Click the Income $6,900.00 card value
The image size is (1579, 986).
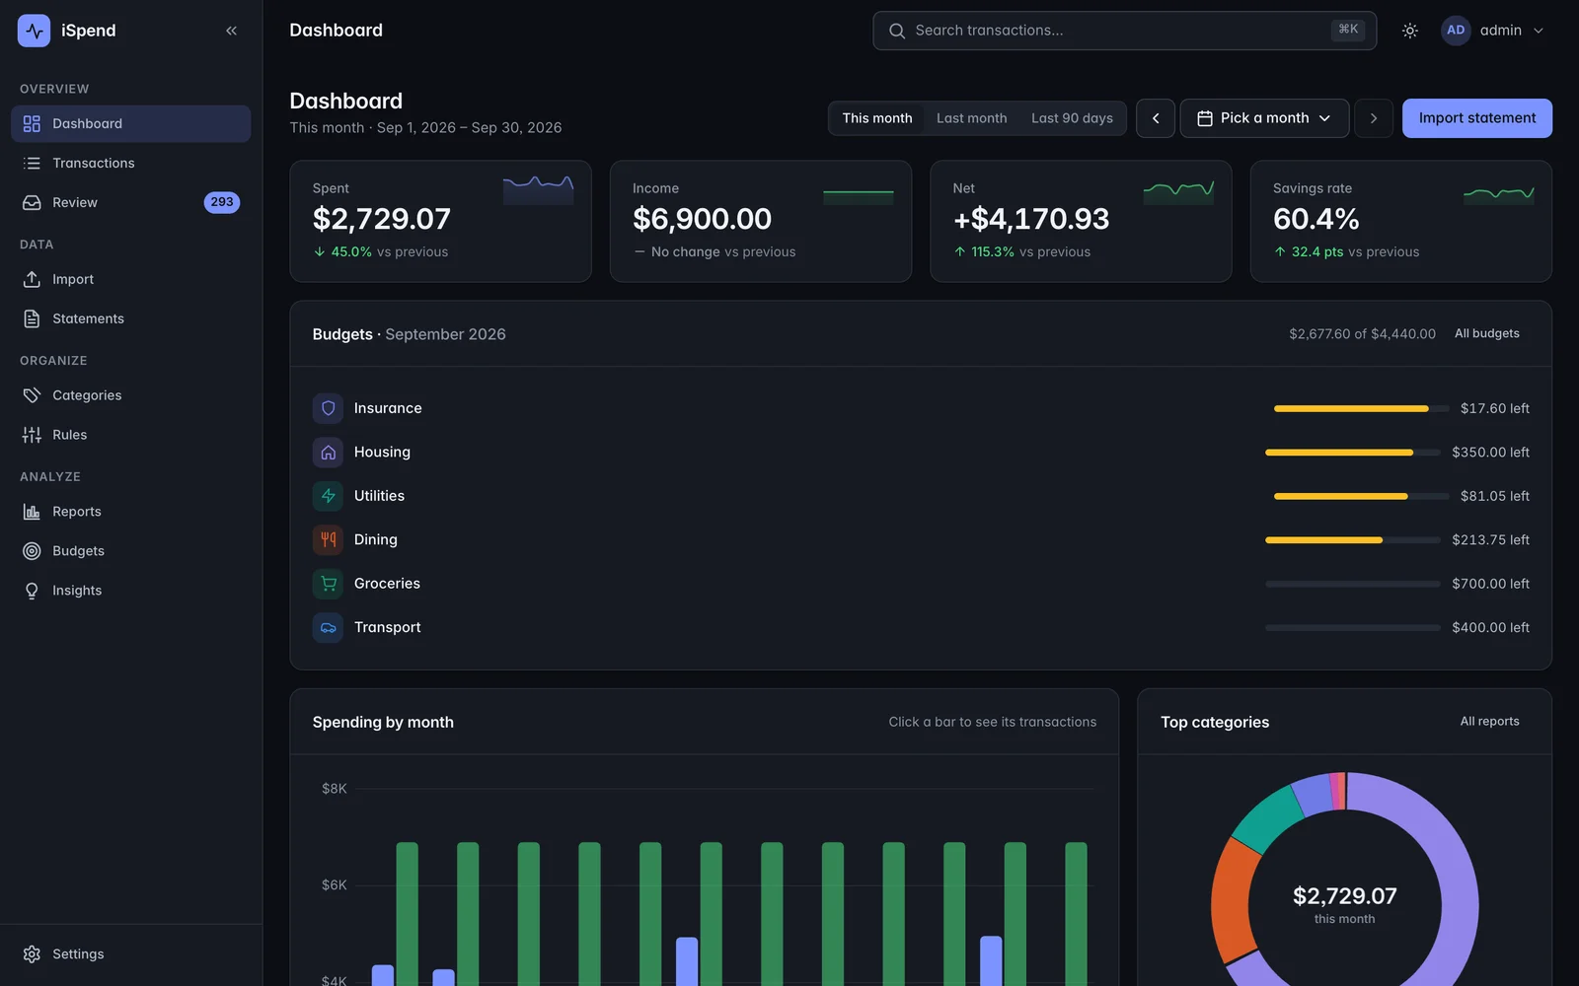702,219
